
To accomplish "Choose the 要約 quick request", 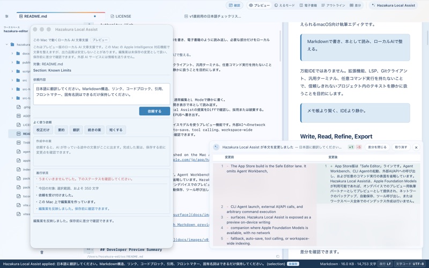I will pyautogui.click(x=61, y=130).
